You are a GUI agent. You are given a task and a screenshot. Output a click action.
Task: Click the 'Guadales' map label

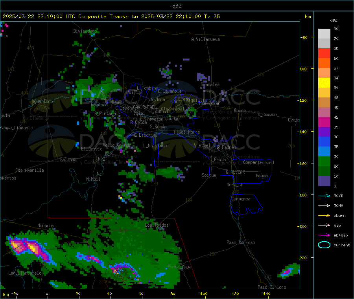click(210, 84)
